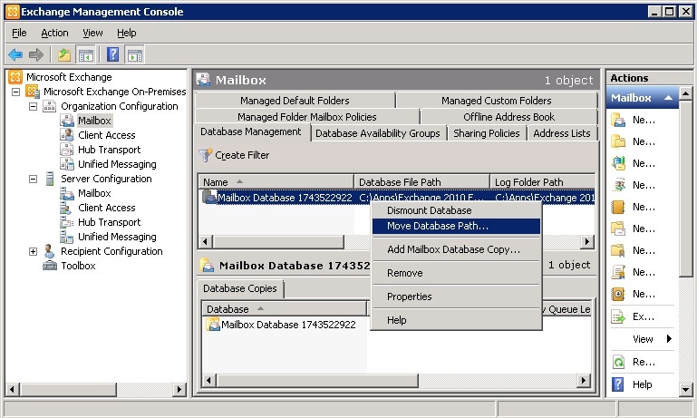Click the first 'Ne...' action icon in Actions pane
Viewport: 697px width, 418px height.
click(618, 120)
